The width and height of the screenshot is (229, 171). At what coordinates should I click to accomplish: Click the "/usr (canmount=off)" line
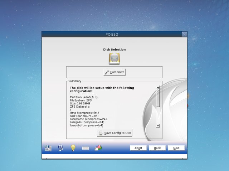[84, 116]
